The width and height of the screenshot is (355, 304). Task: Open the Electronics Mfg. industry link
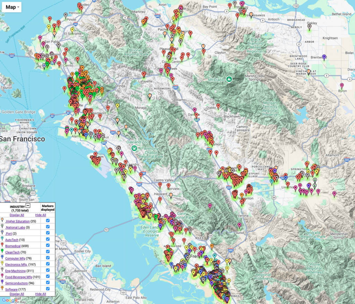point(16,264)
